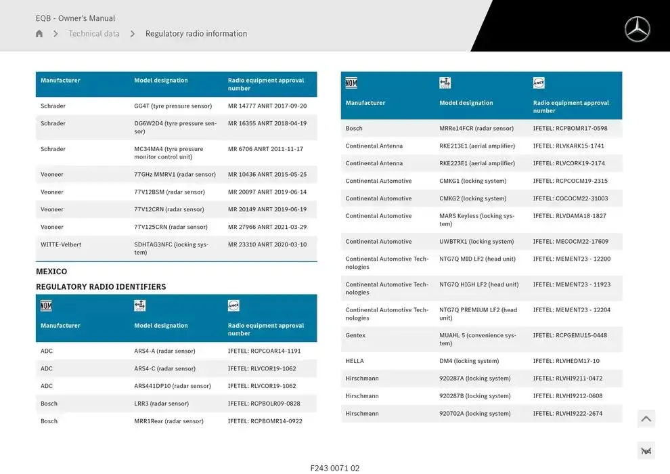The width and height of the screenshot is (670, 474).
Task: Click the chevron before Regulatory radio information
Action: (x=133, y=34)
